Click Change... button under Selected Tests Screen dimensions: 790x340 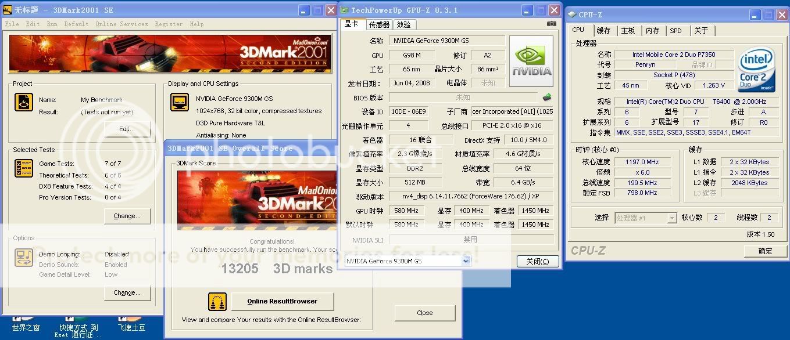[x=127, y=216]
